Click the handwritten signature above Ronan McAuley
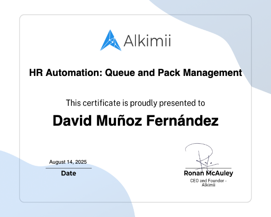 [201, 156]
